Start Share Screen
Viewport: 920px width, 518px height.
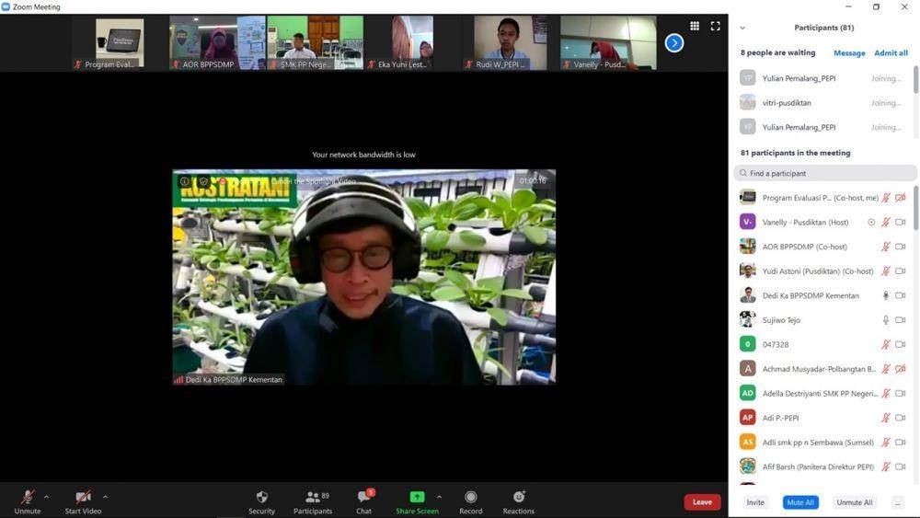point(417,502)
